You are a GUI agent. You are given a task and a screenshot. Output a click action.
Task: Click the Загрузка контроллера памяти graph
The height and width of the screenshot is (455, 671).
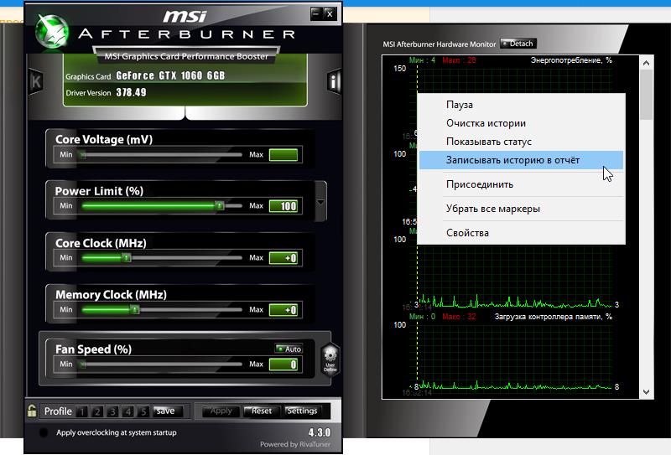(510, 355)
